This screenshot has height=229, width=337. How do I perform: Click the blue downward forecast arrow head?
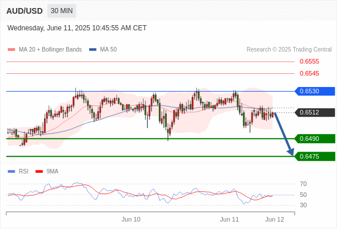click(x=291, y=152)
